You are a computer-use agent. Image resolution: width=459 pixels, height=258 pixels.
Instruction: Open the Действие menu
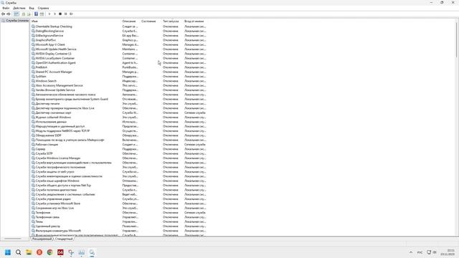[x=19, y=8]
